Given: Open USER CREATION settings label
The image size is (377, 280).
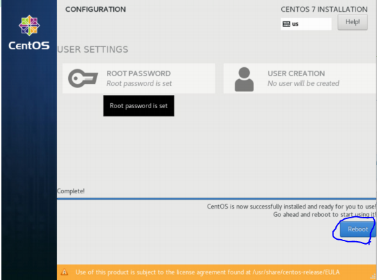Looking at the screenshot, I should point(296,73).
